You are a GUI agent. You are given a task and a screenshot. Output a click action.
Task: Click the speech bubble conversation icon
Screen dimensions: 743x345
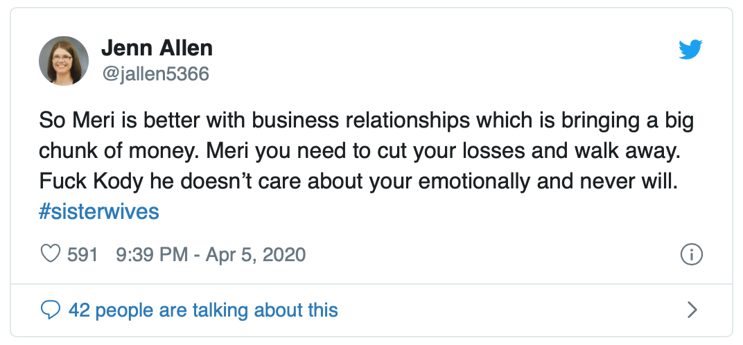(x=51, y=309)
